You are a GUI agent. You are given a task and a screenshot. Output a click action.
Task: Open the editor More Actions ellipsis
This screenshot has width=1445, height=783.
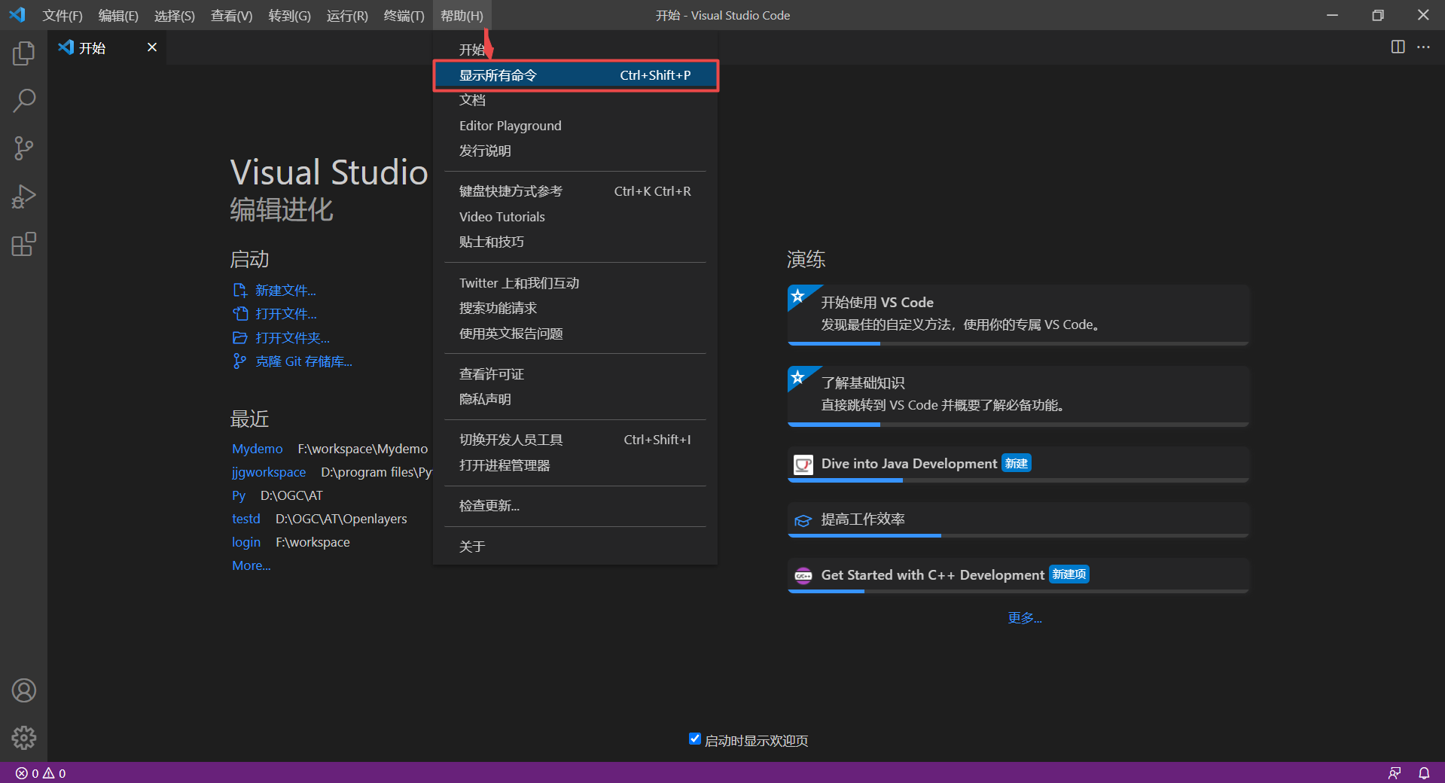point(1423,47)
